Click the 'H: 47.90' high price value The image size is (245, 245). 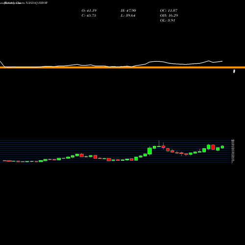128,11
